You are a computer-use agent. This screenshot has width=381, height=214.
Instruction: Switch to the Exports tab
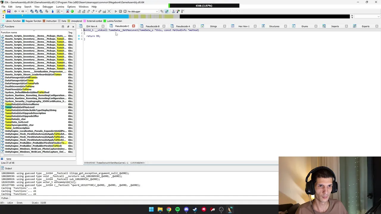[366, 26]
